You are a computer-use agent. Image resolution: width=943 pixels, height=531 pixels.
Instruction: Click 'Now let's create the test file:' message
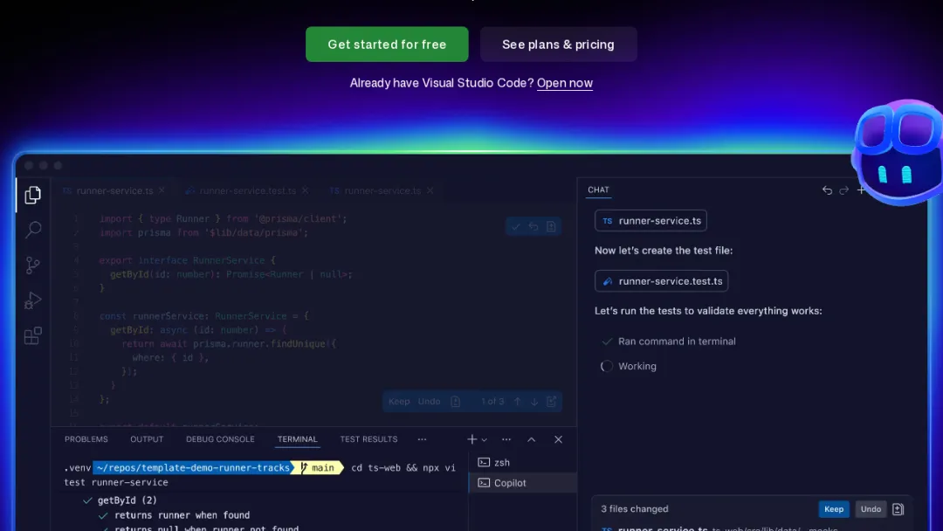664,251
